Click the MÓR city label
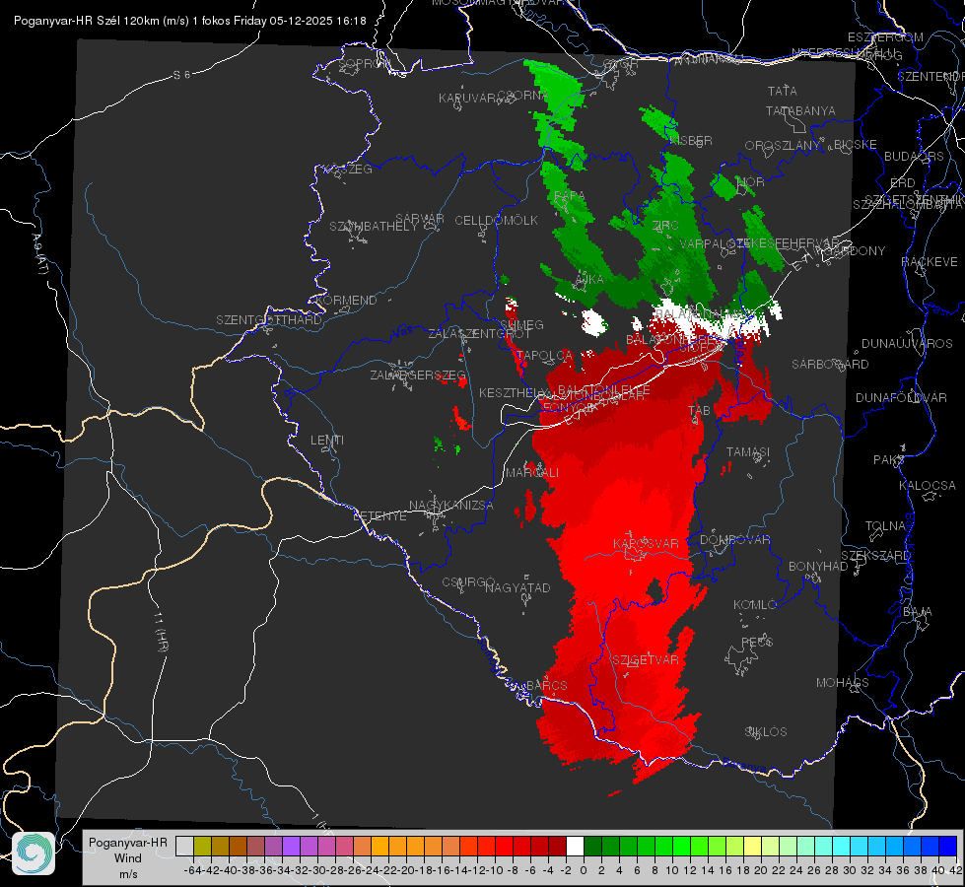Screen dimensions: 965x887 coord(751,181)
